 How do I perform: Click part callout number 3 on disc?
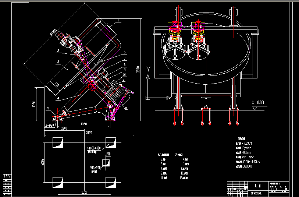(58, 63)
